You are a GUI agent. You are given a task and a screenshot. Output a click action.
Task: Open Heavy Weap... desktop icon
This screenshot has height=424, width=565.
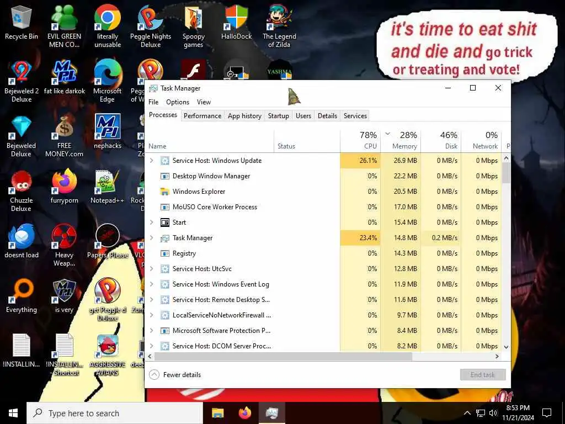pos(64,246)
